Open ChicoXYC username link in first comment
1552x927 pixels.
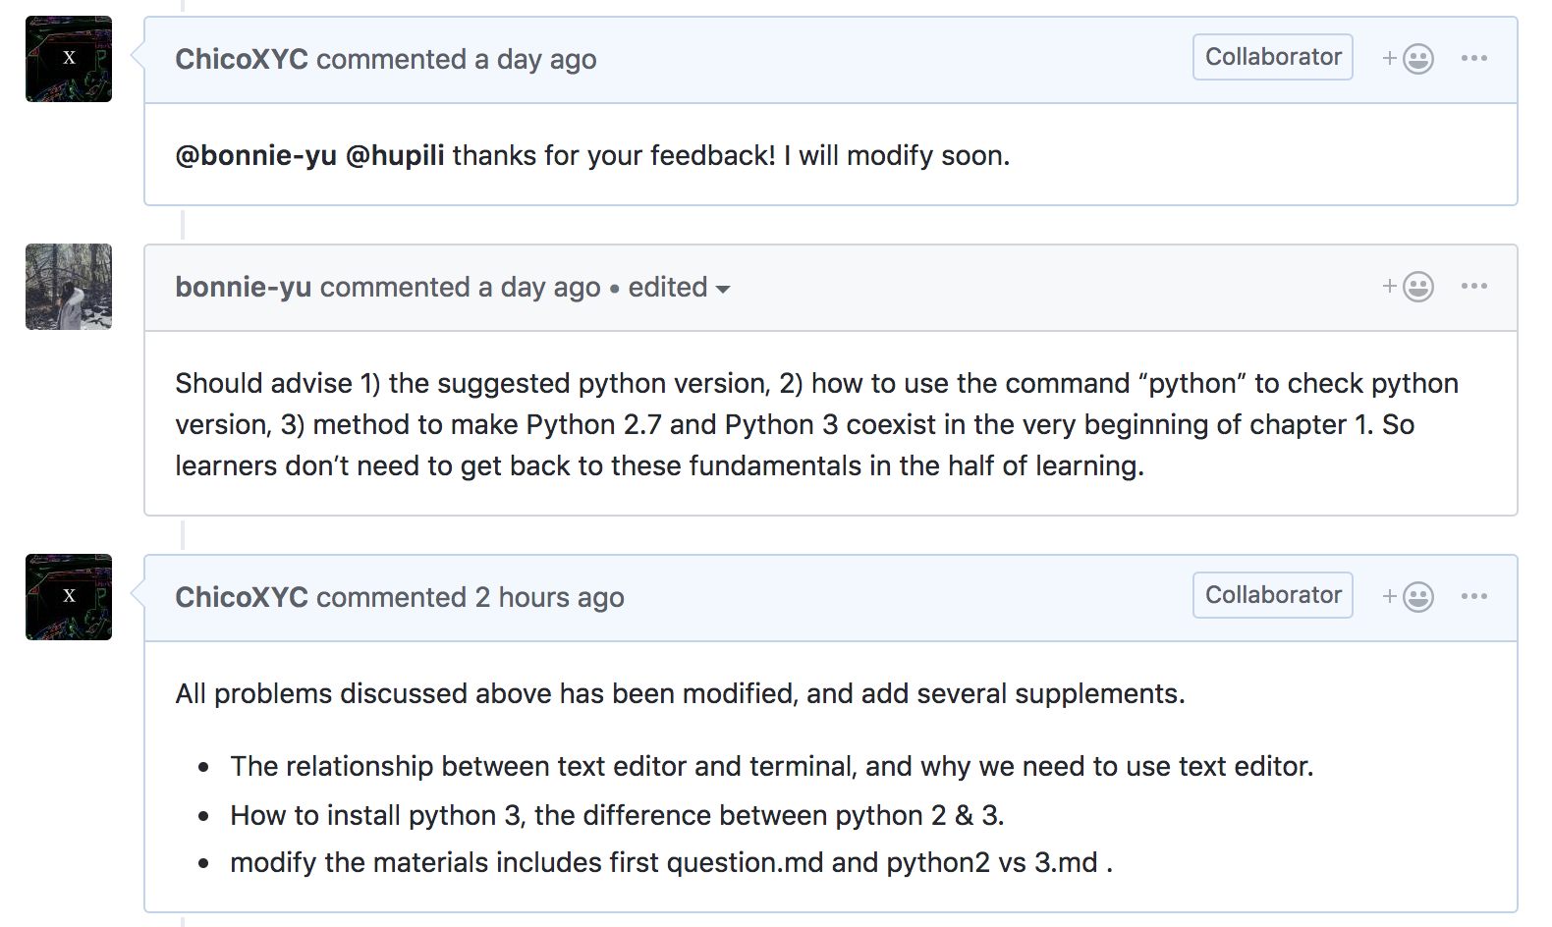coord(242,59)
